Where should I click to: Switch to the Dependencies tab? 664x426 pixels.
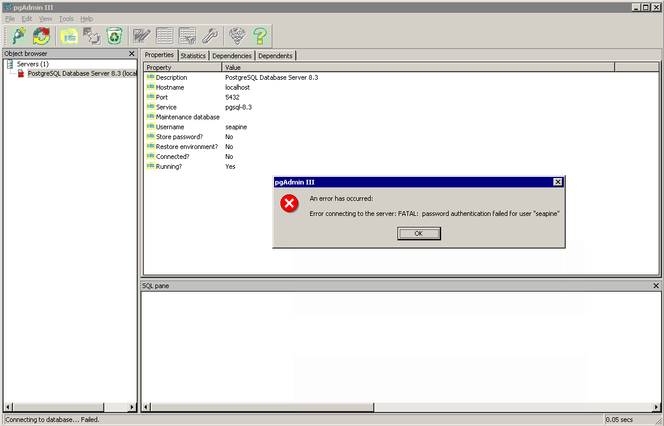point(232,56)
